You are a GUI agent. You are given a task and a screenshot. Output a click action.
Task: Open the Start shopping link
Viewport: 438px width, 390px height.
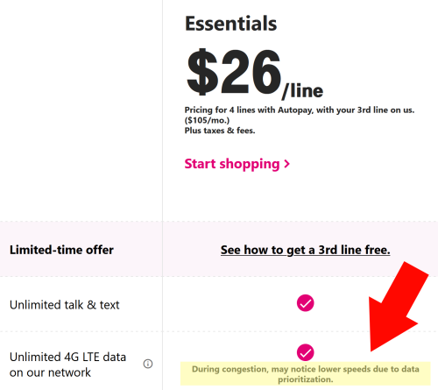coord(237,164)
